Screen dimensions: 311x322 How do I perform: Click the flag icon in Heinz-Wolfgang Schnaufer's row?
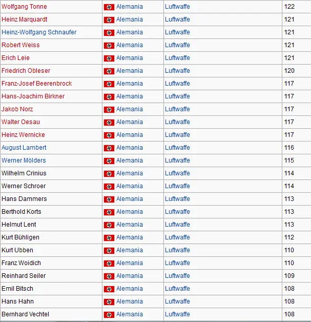(109, 33)
